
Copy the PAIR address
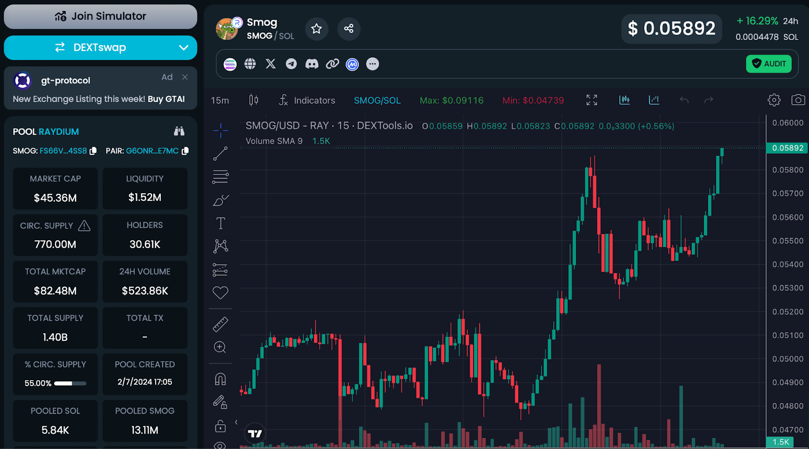[x=185, y=151]
